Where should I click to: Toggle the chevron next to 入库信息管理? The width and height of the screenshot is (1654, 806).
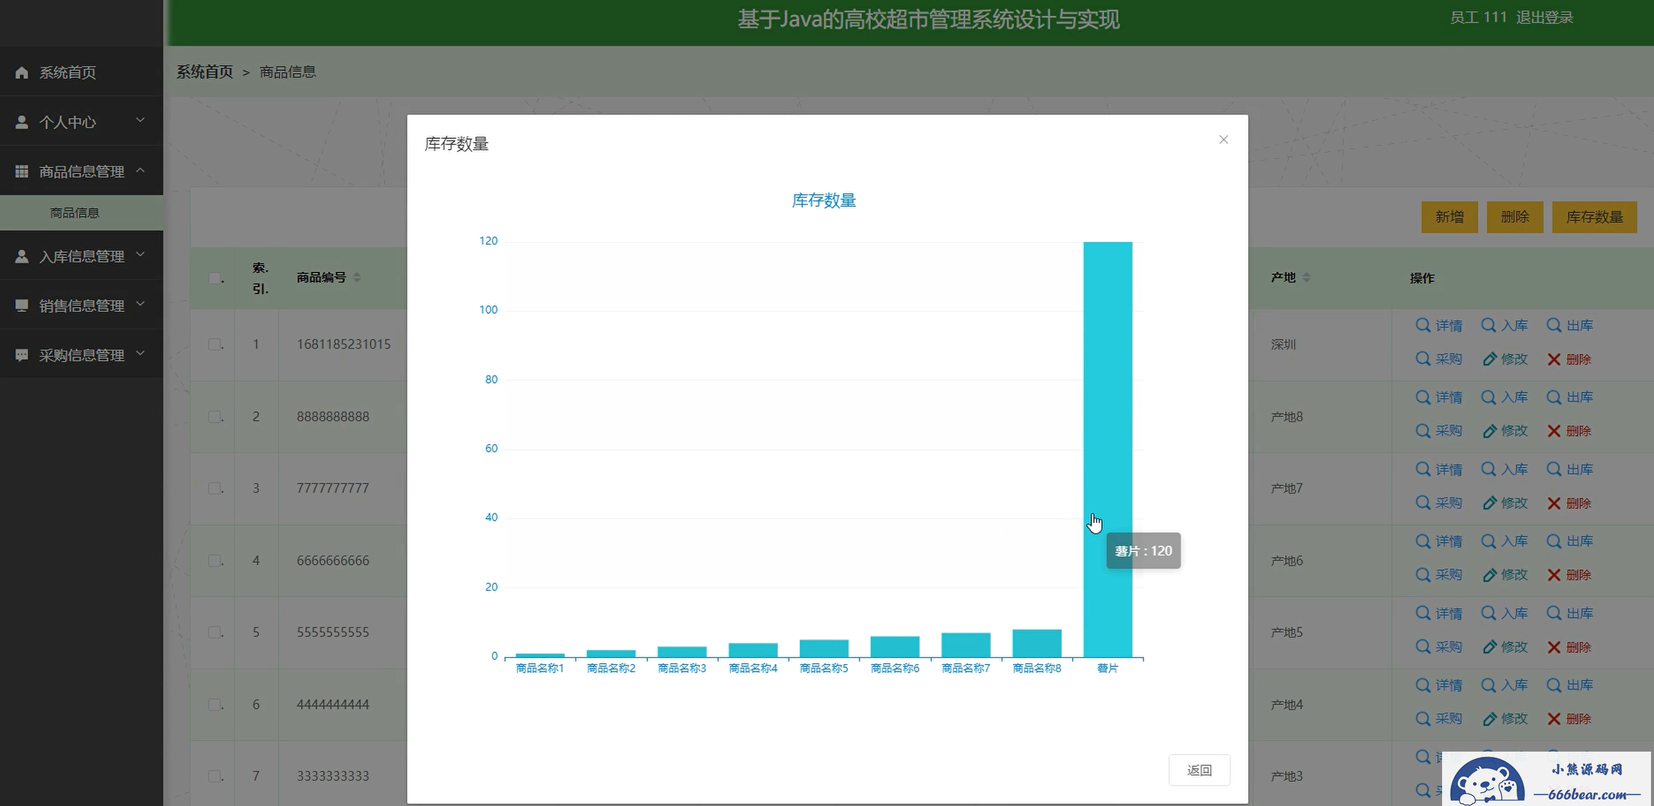coord(140,254)
